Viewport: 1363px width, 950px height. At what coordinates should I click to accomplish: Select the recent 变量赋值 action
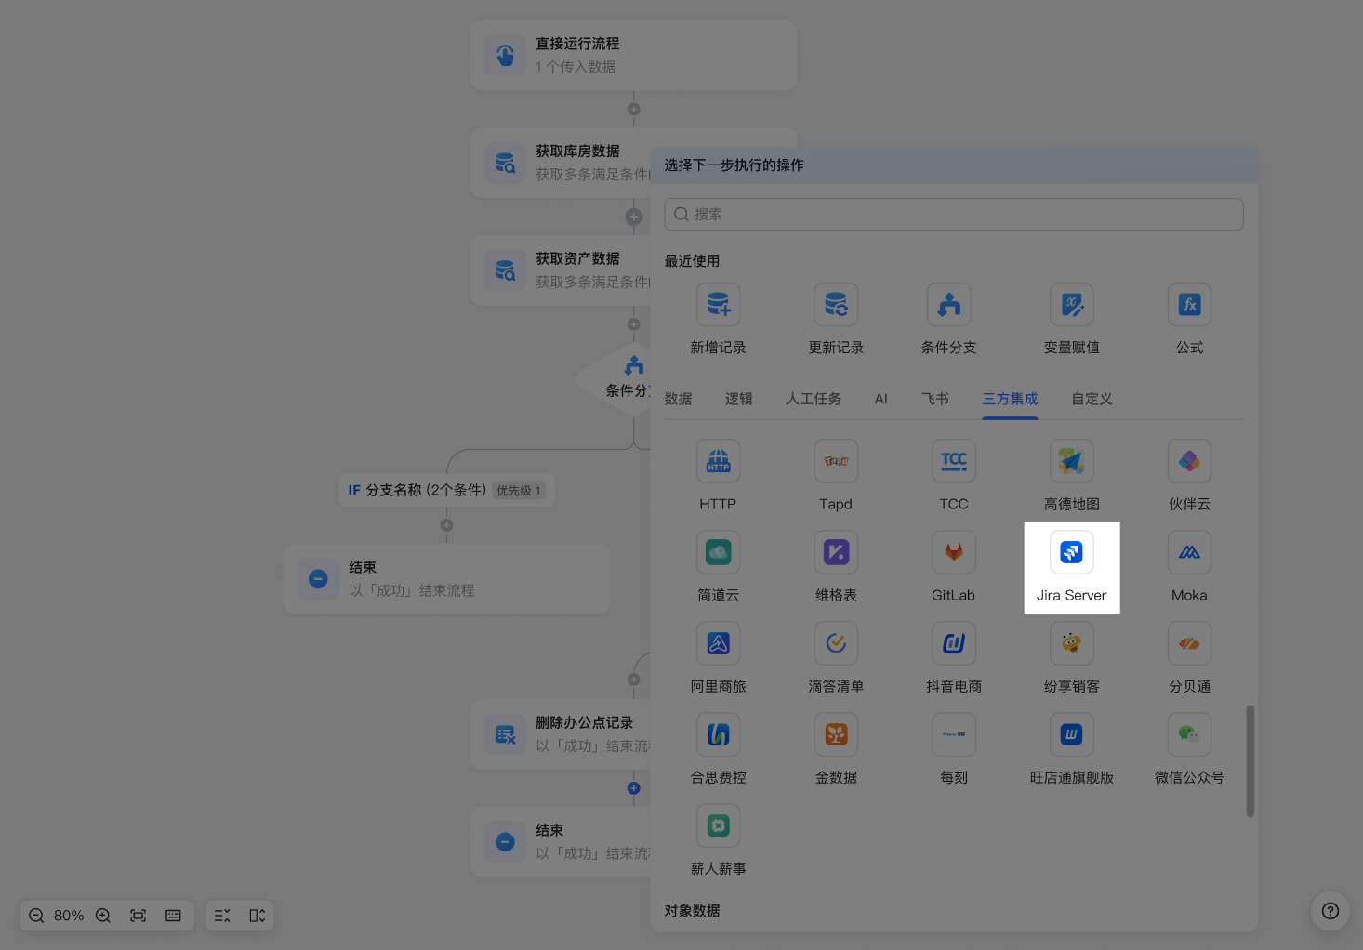click(1071, 319)
